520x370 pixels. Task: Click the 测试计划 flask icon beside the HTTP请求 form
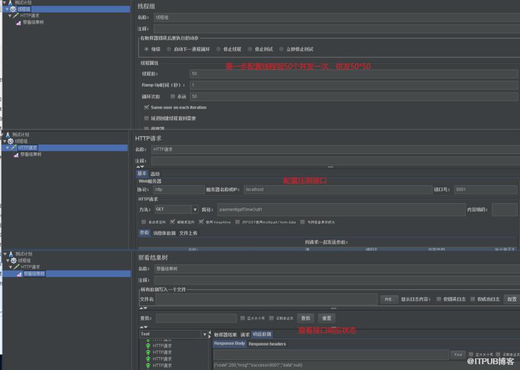click(x=8, y=135)
